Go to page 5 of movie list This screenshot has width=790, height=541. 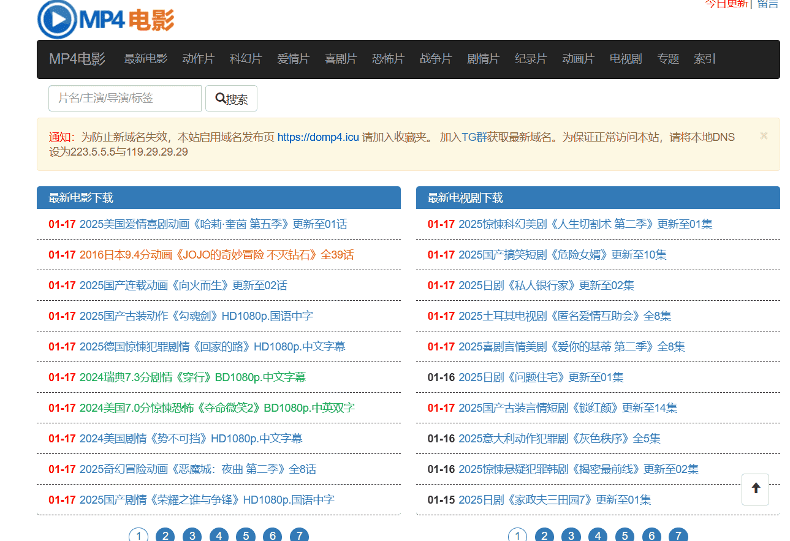246,536
